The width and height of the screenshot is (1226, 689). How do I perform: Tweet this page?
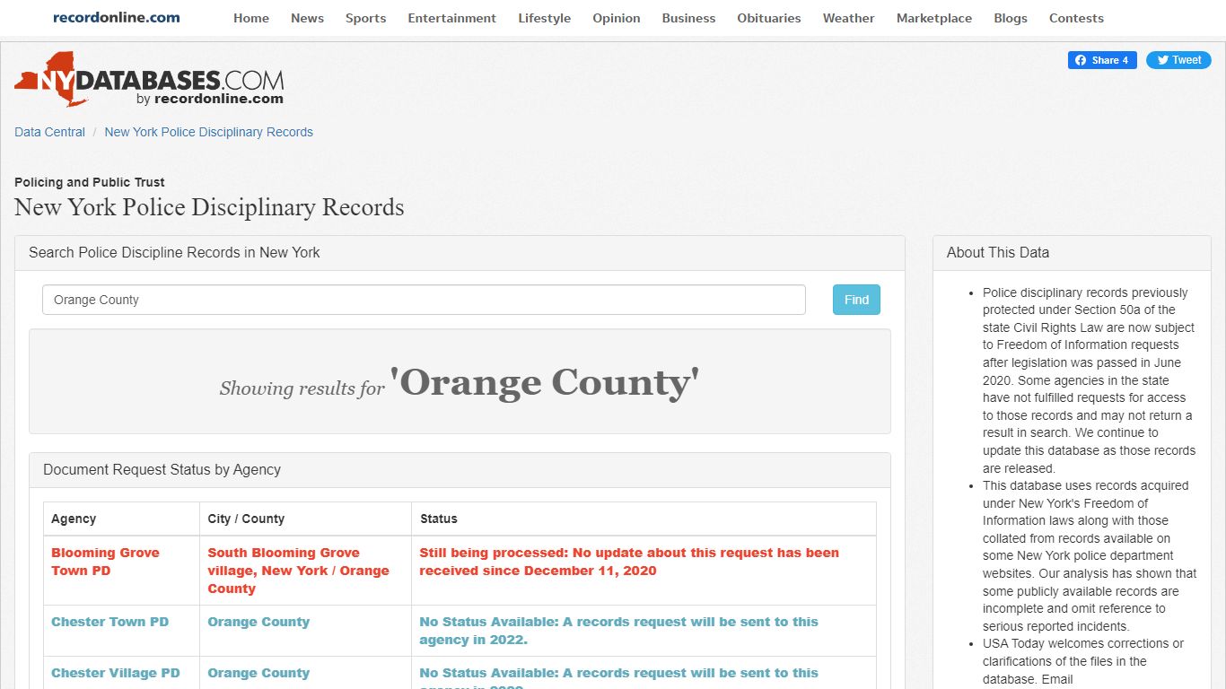click(1178, 60)
